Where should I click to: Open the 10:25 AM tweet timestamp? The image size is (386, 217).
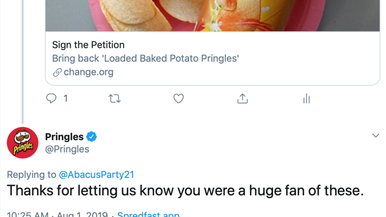click(x=29, y=213)
